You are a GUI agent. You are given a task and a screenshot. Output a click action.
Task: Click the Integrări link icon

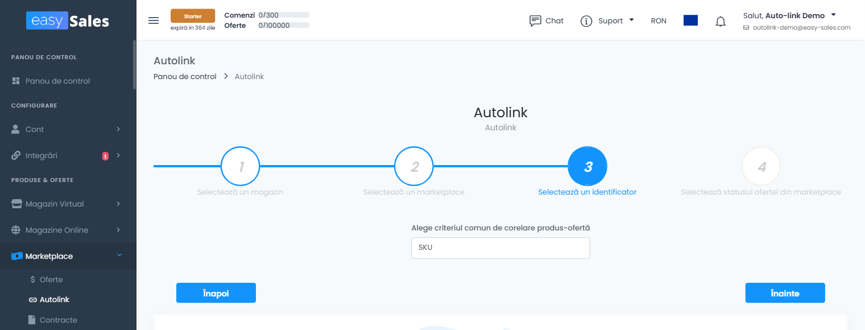(16, 155)
